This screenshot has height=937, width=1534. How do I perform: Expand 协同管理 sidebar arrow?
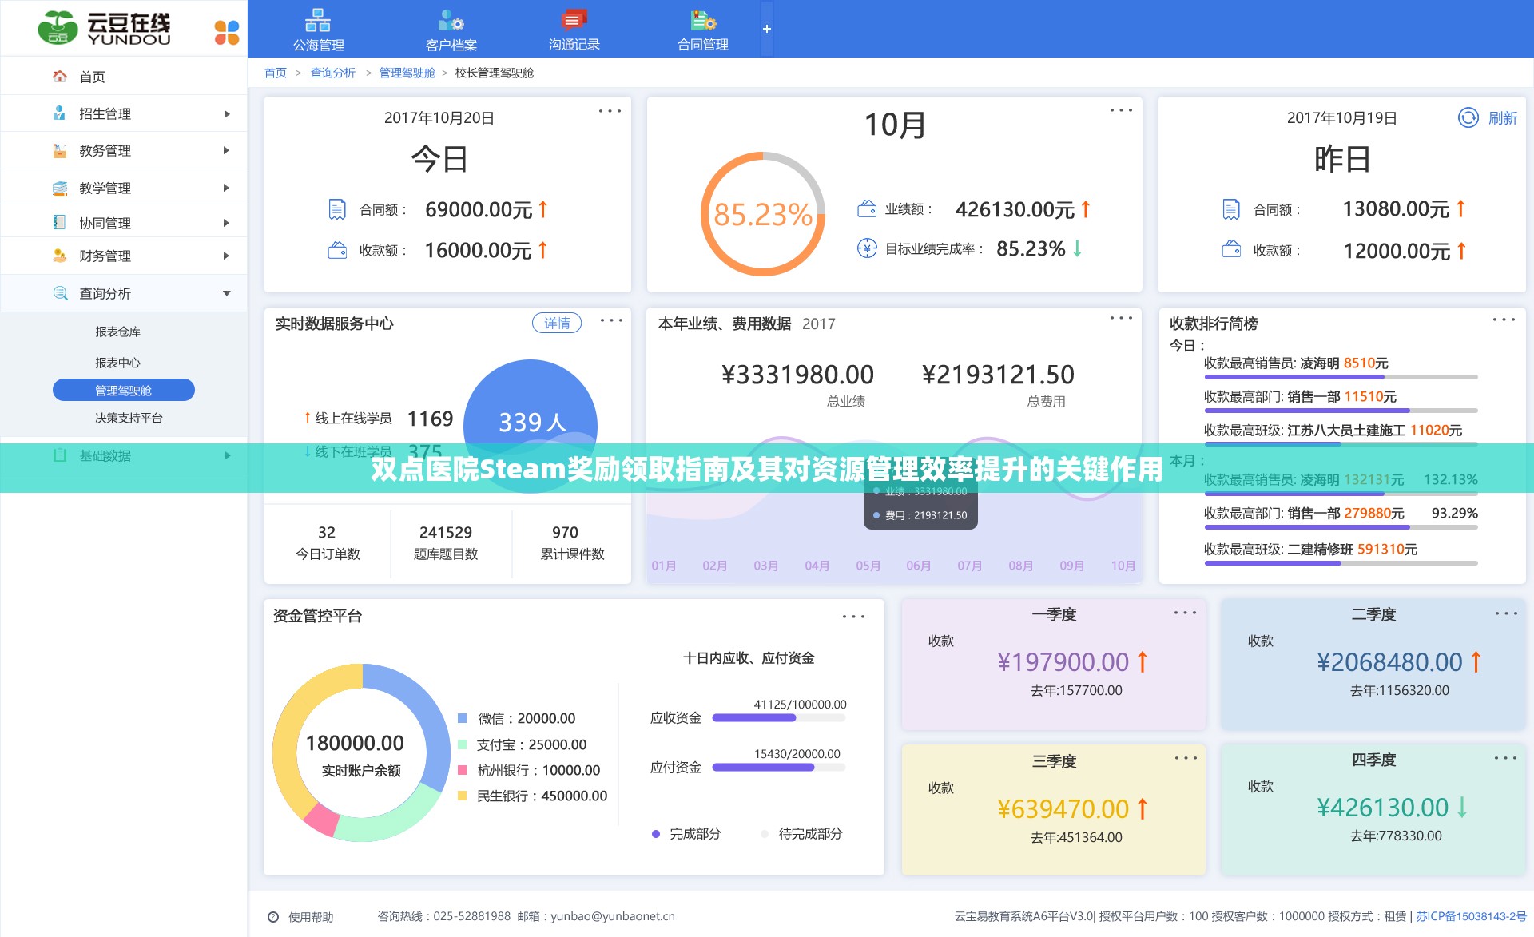[227, 223]
